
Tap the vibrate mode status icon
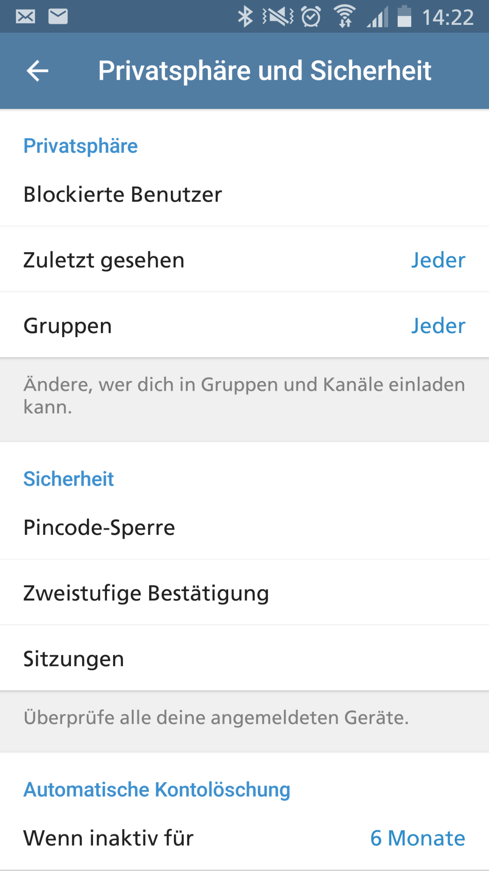[278, 17]
